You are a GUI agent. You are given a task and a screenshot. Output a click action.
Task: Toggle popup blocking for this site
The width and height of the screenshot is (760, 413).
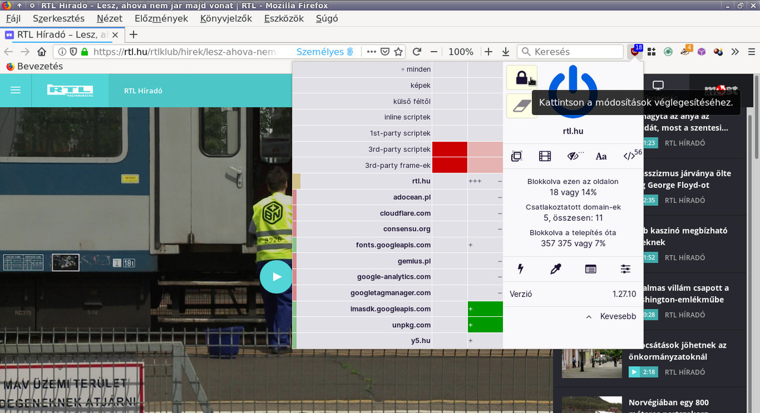[517, 156]
